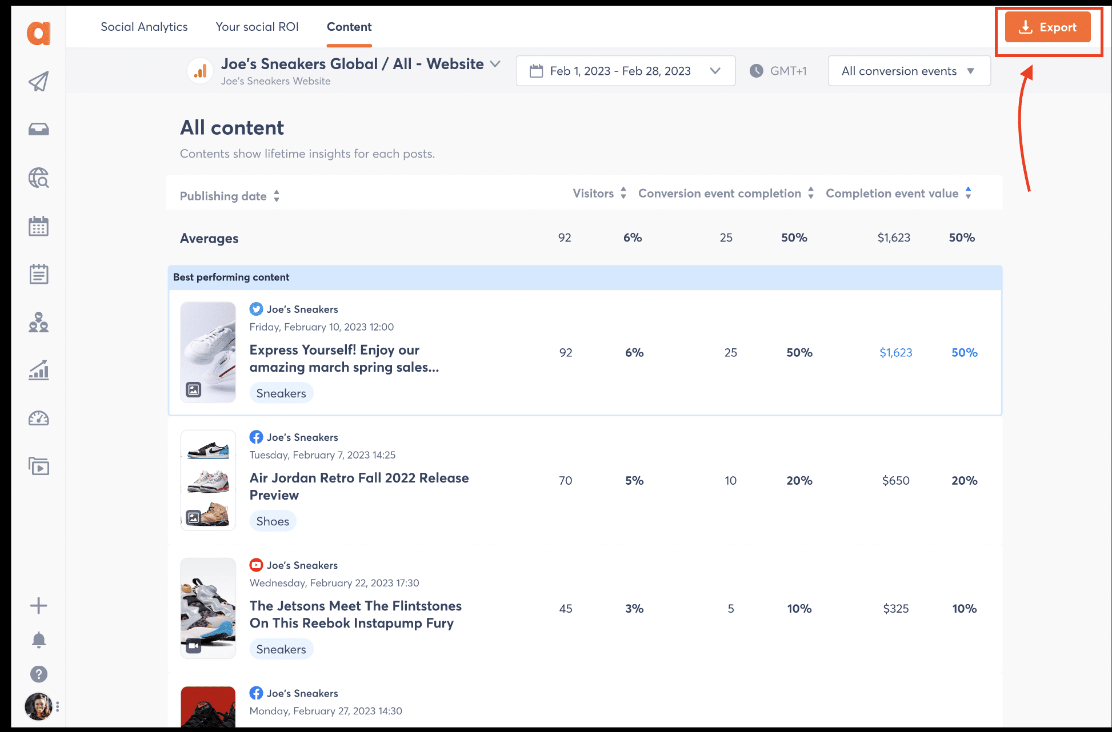Open The Jetsons Meet The Flintstones post title
Screen dimensions: 1112x732
pyautogui.click(x=355, y=614)
